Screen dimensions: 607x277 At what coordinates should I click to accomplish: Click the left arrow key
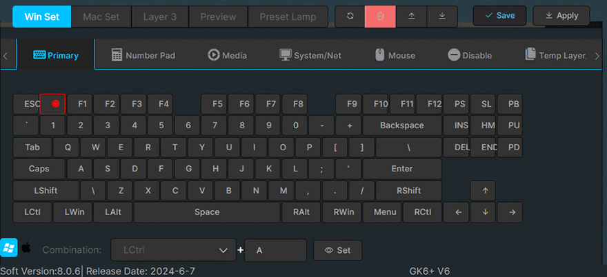tap(456, 212)
